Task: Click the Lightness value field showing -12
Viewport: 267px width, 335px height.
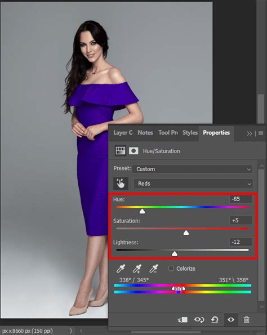Action: [241, 242]
